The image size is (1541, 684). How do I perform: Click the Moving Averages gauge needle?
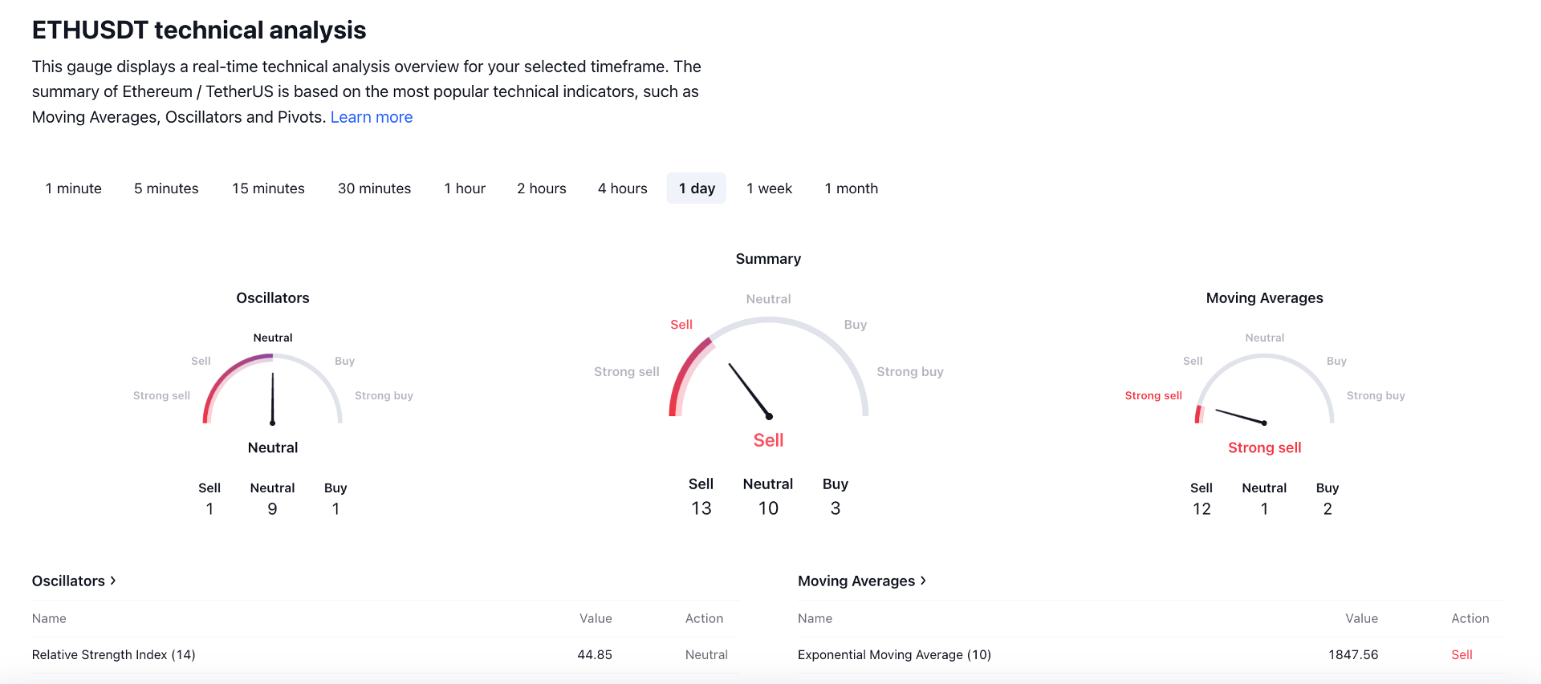tap(1241, 416)
